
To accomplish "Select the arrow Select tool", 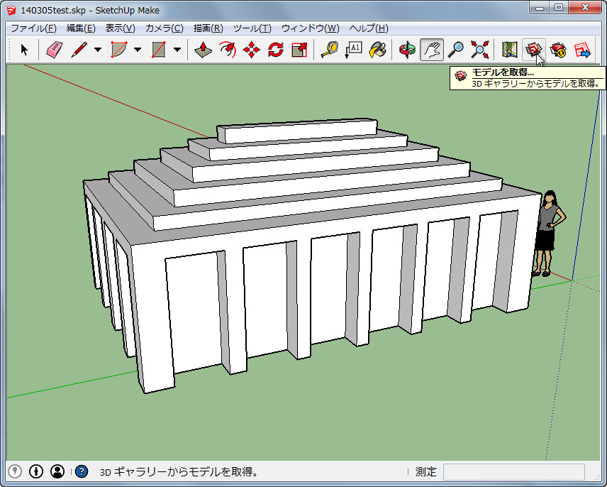I will [x=23, y=50].
